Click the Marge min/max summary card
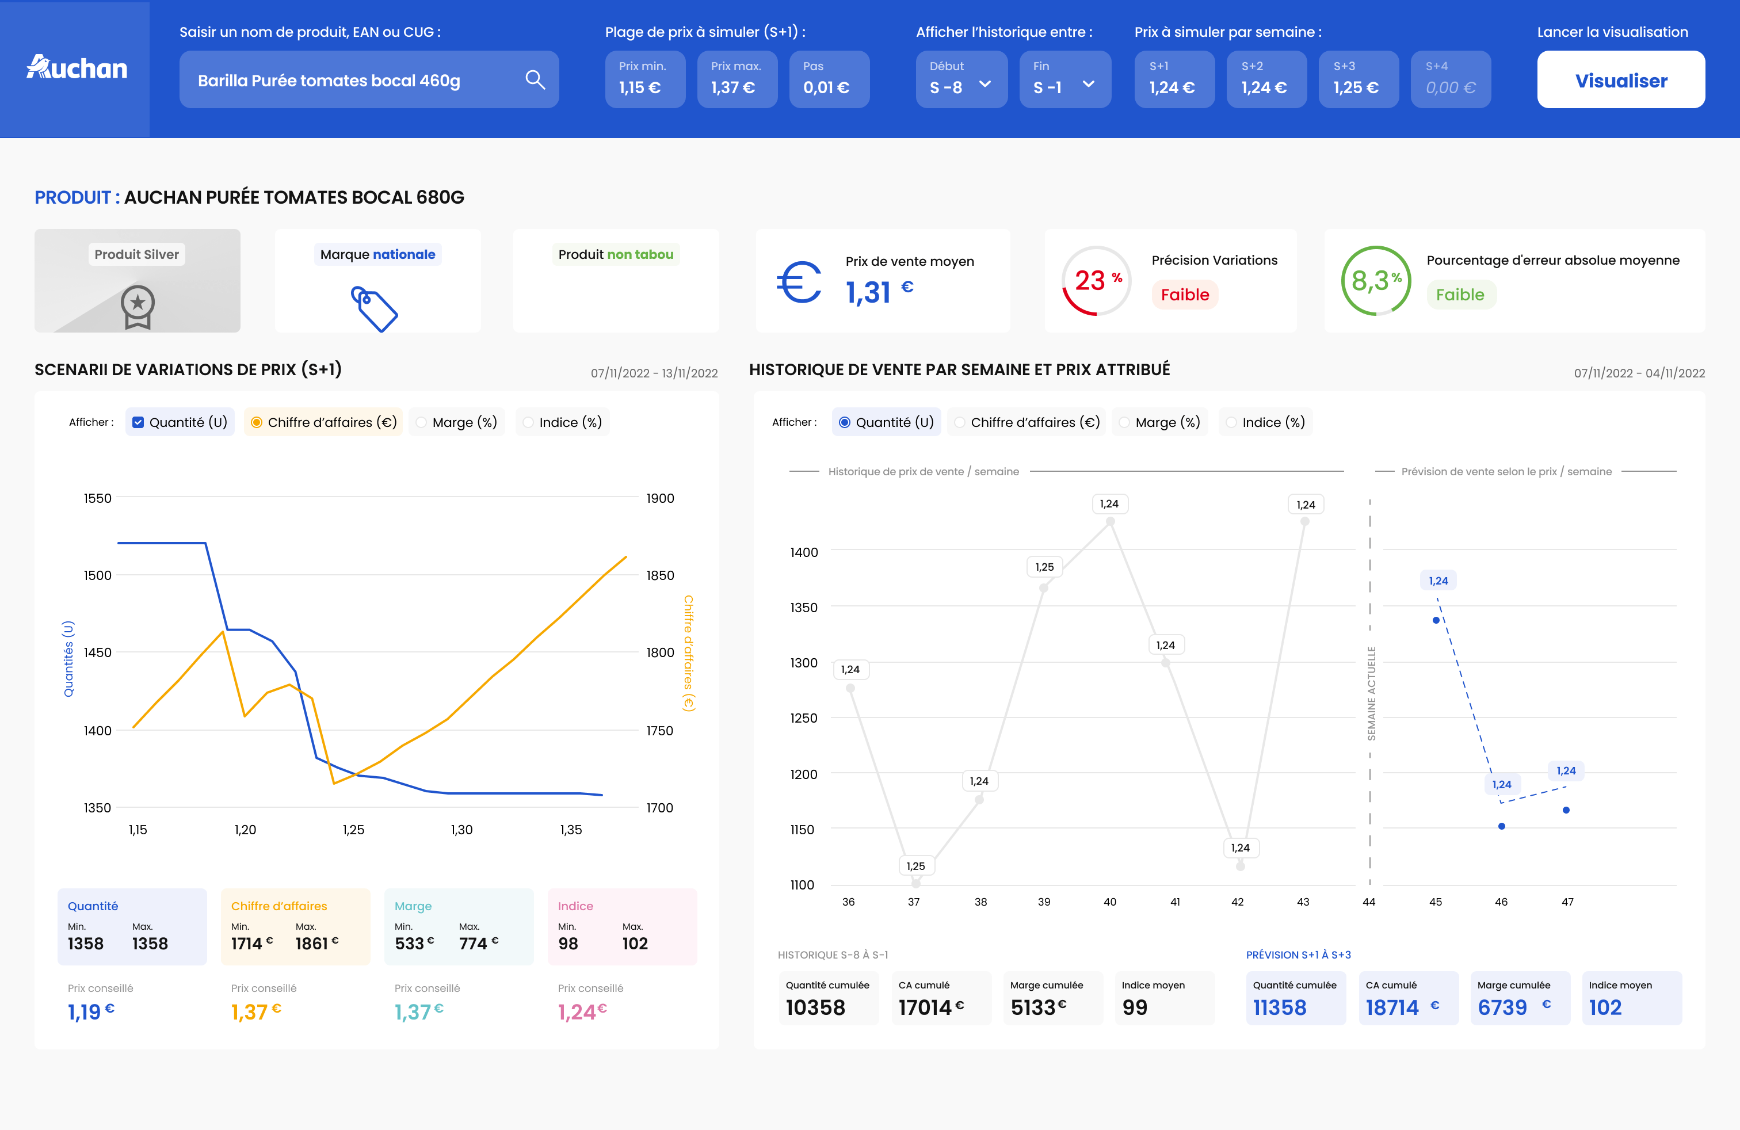The height and width of the screenshot is (1130, 1740). pos(459,927)
